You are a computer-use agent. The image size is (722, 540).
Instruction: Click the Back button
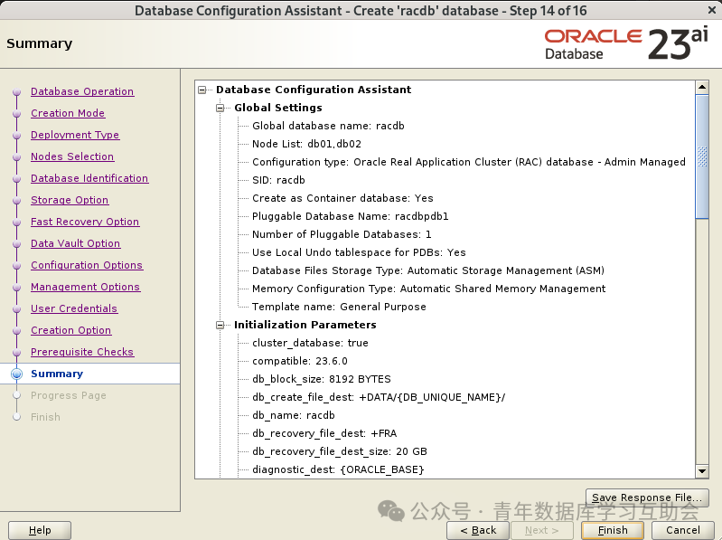(x=478, y=530)
